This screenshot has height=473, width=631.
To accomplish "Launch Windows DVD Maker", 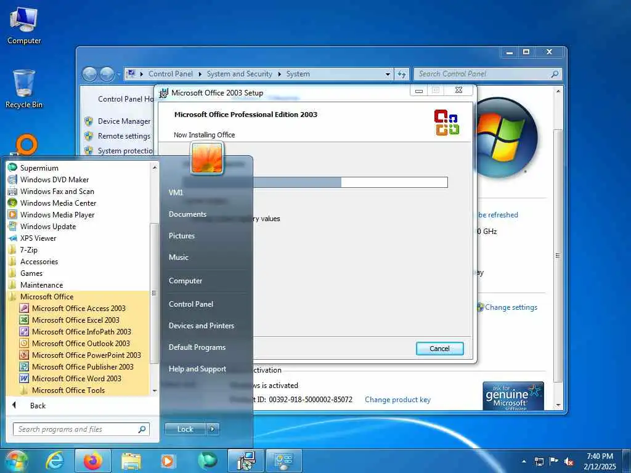I will click(x=54, y=179).
